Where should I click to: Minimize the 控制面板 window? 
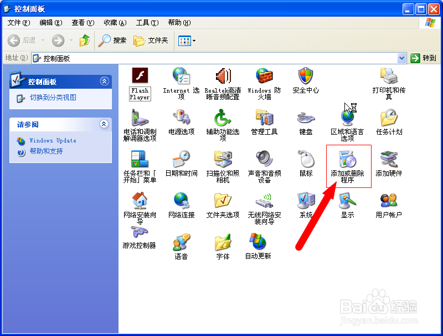pos(408,9)
